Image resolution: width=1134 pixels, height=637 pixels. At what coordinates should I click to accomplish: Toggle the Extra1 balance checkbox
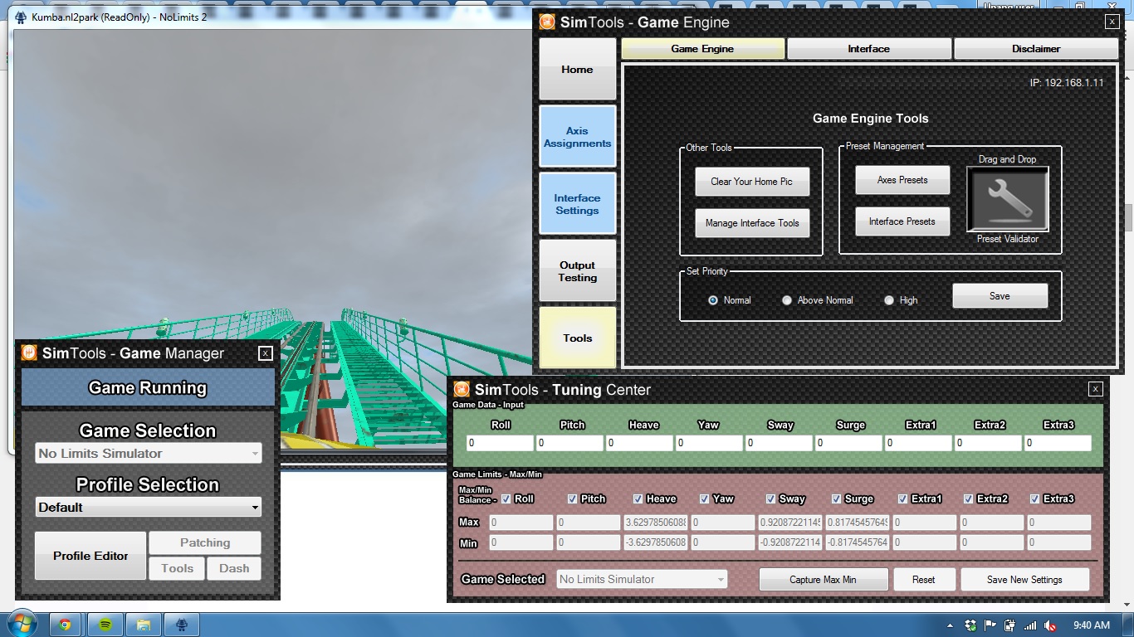902,498
